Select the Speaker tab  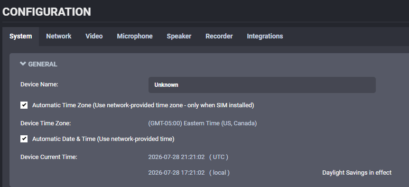pyautogui.click(x=179, y=36)
